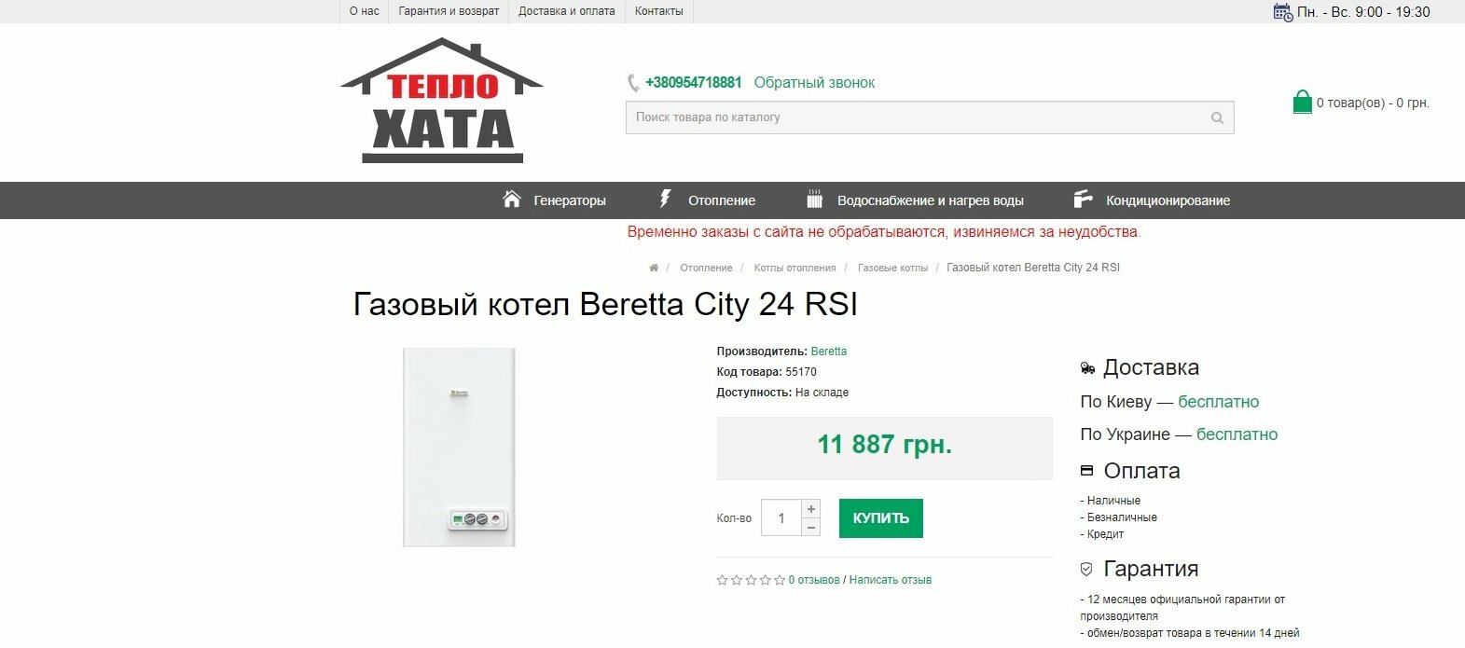Click the star rating icons
The height and width of the screenshot is (648, 1465).
tap(751, 580)
